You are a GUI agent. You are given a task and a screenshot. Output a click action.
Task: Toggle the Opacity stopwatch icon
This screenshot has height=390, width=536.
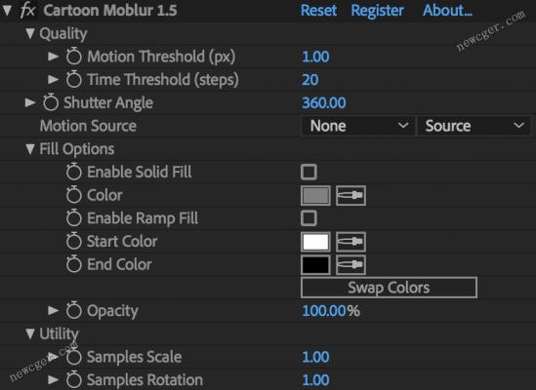(74, 310)
